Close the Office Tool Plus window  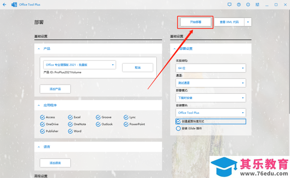click(285, 5)
